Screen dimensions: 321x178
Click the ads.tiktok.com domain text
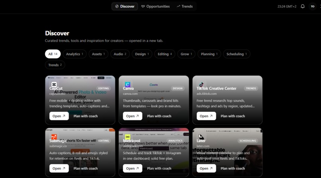(207, 94)
